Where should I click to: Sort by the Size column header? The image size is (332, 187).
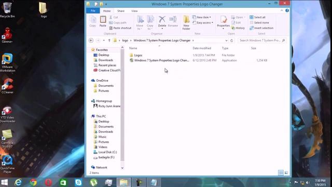coord(254,48)
